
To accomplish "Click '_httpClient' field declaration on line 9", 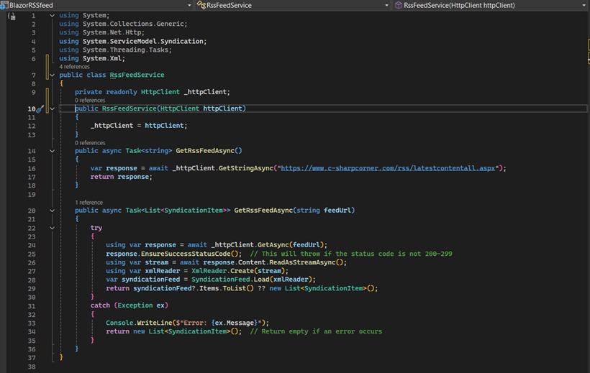I will tap(206, 92).
